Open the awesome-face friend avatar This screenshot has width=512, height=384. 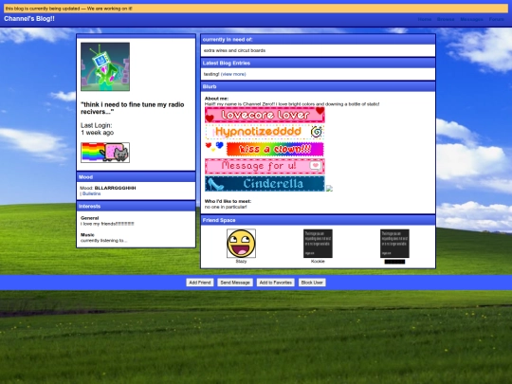pyautogui.click(x=241, y=244)
